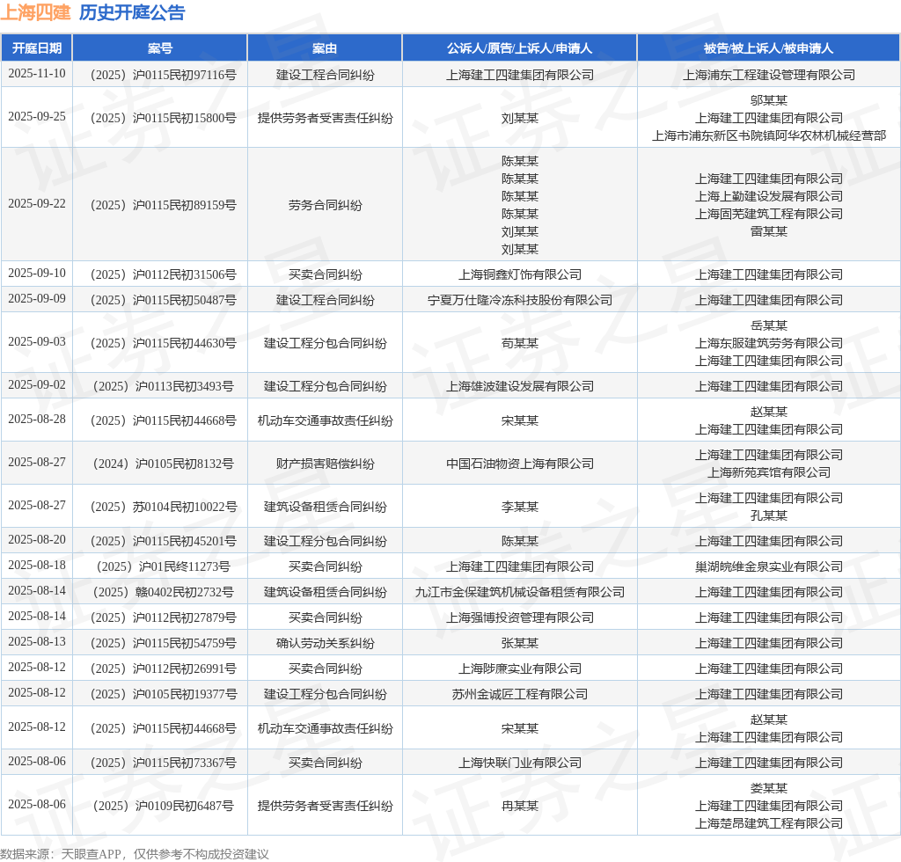
Task: Click plaintiff "冉某某"
Action: click(520, 806)
